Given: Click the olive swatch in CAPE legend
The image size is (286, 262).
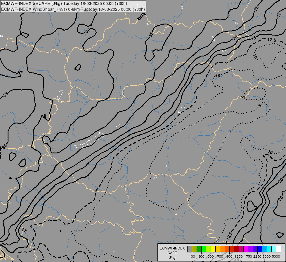Looking at the screenshot, I should [x=195, y=249].
